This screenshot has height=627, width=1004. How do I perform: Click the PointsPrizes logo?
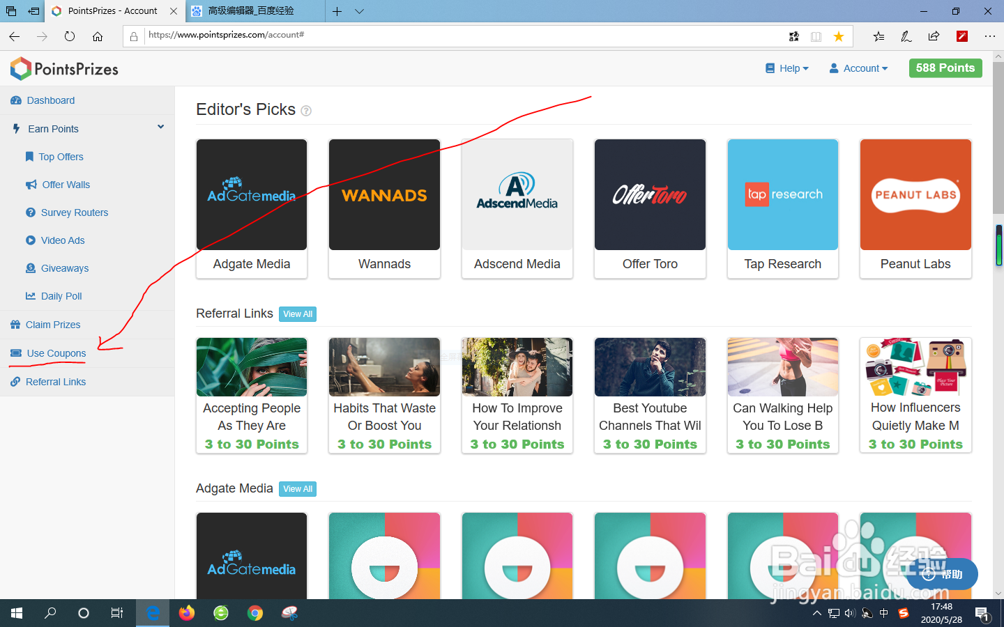[x=64, y=68]
